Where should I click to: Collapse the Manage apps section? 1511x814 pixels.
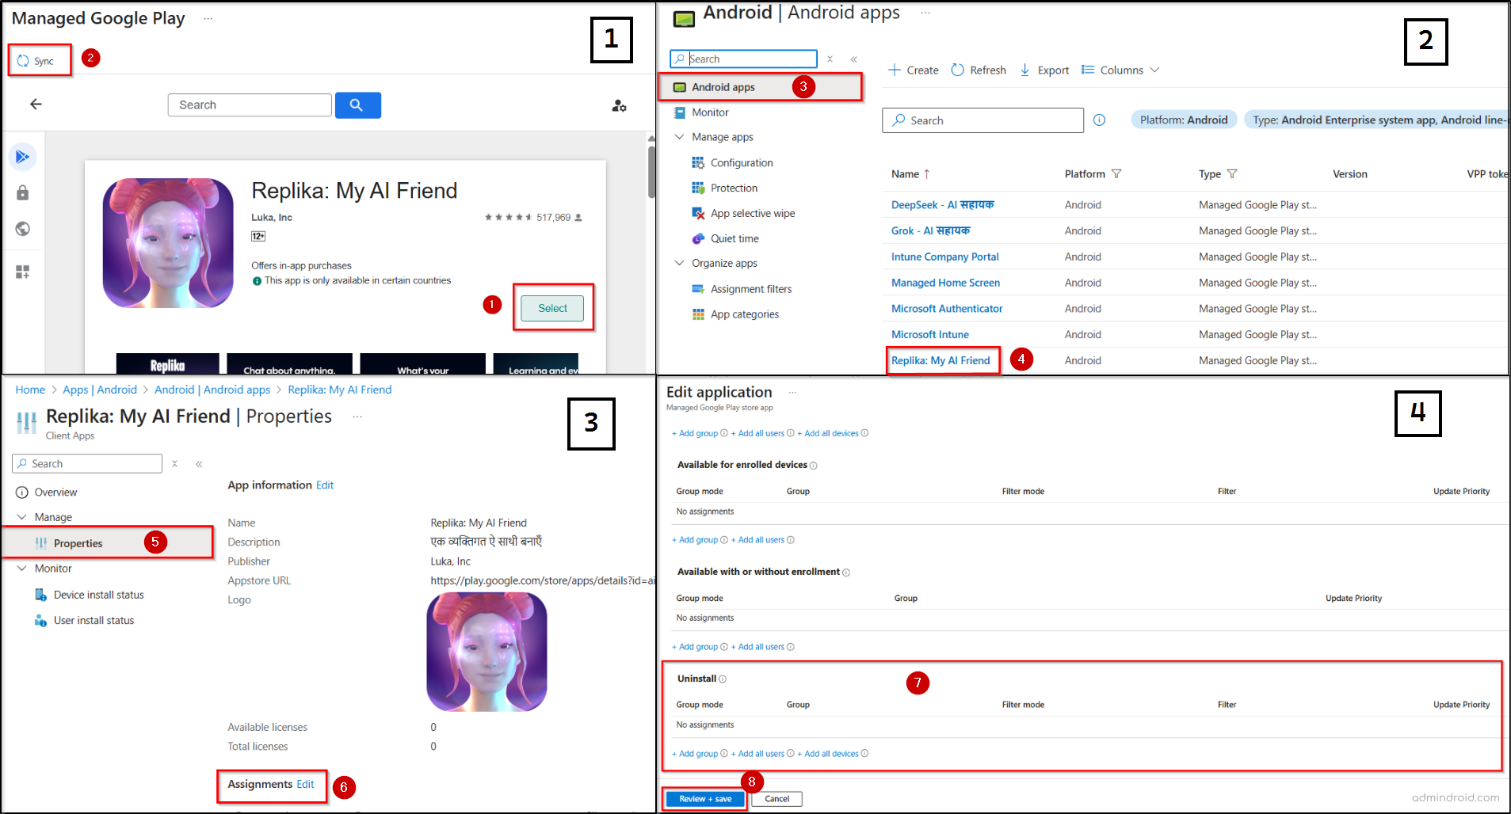[x=679, y=137]
